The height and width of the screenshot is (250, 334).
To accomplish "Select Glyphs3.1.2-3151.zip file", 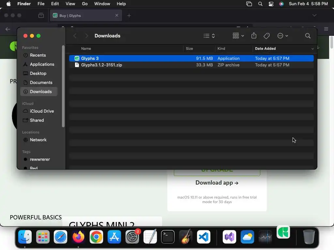I will click(x=191, y=65).
